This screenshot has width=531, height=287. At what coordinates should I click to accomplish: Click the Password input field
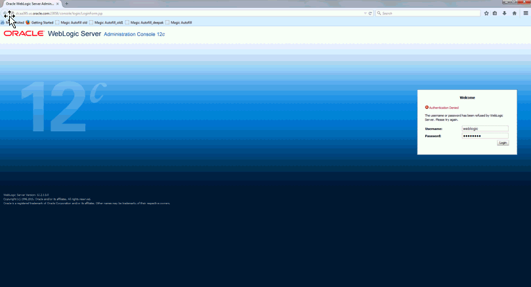tap(485, 136)
